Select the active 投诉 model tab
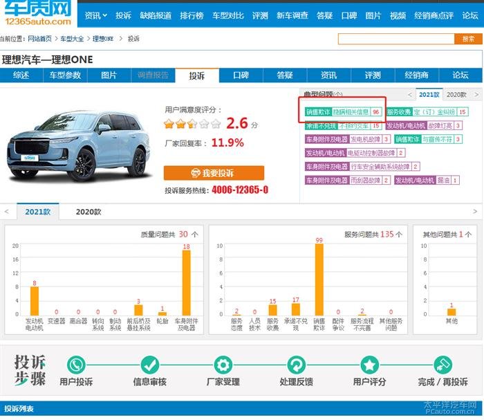The height and width of the screenshot is (420, 484). (x=197, y=75)
